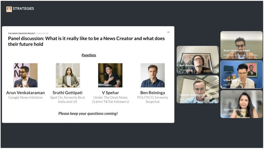This screenshot has height=149, width=264.
Task: Click Sruthi Gottipati's panellist photo on slide
Action: pyautogui.click(x=68, y=75)
